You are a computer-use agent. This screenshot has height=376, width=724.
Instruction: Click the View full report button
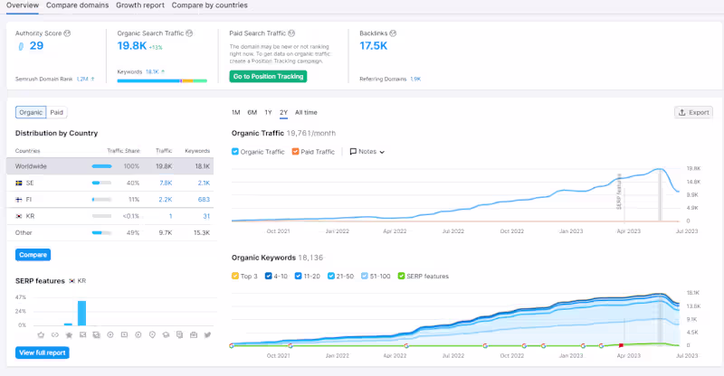[x=43, y=352]
